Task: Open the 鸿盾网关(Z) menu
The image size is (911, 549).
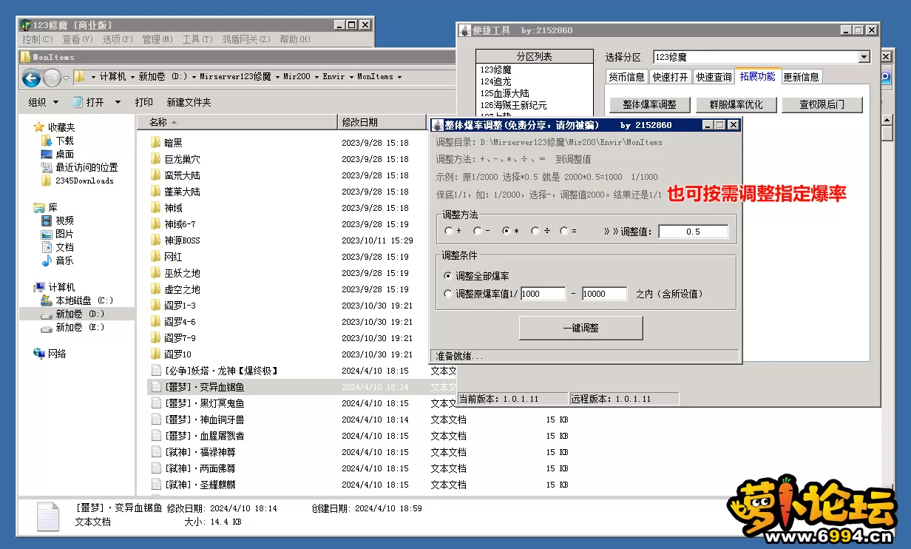Action: pyautogui.click(x=245, y=39)
